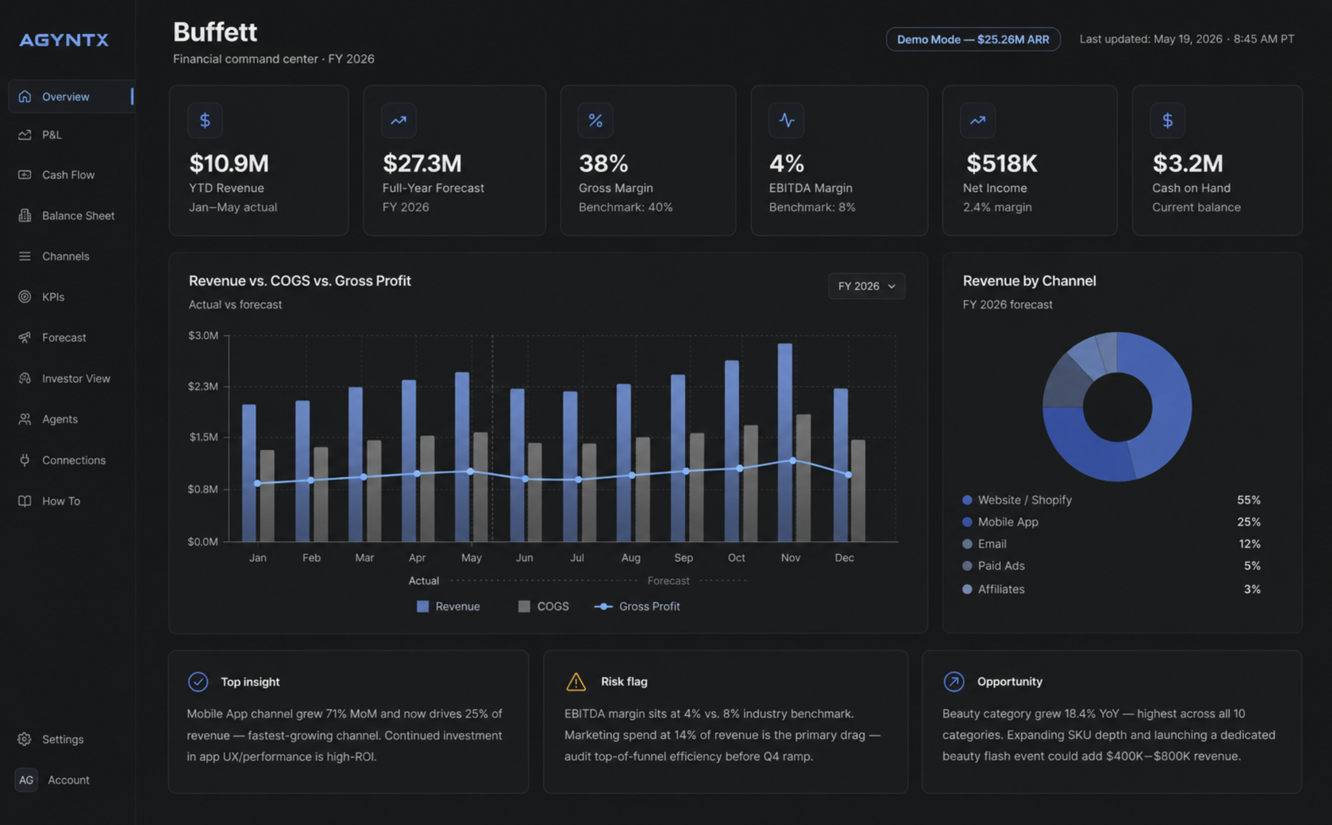Screen dimensions: 1332x825
Task: Click the warning triangle beside Risk flag
Action: (576, 682)
